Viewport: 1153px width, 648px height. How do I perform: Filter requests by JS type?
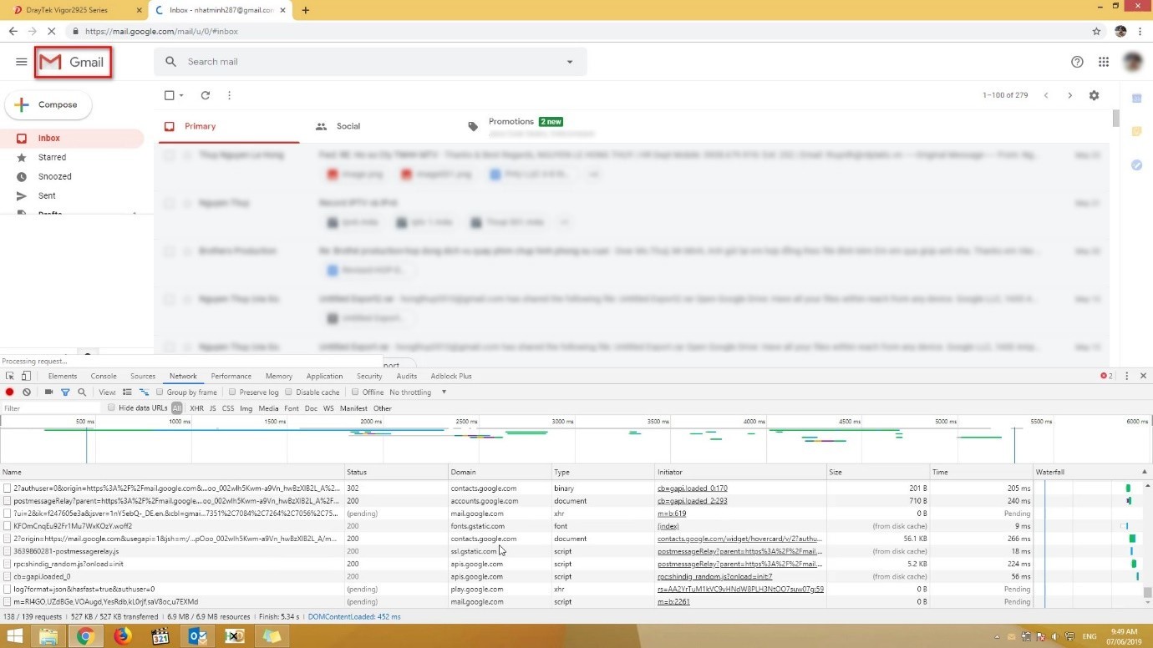coord(212,408)
